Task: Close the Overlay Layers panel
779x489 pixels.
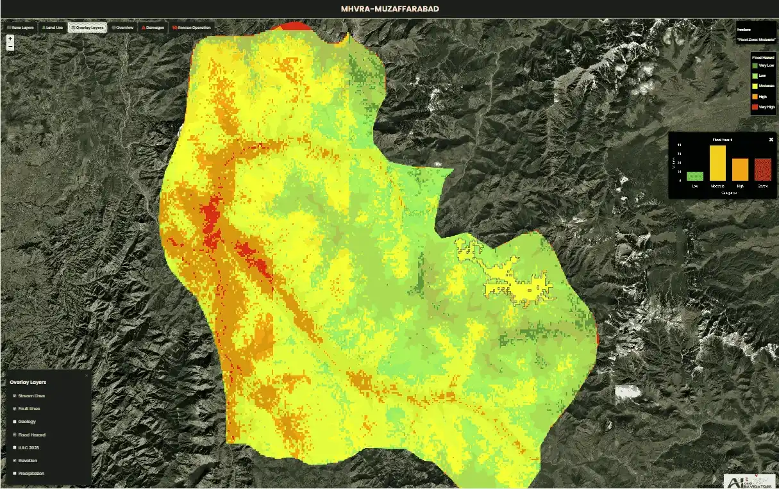Action: [87, 375]
